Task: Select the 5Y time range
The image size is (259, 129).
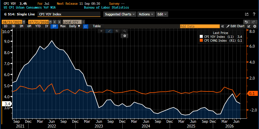Action: pyautogui.click(x=54, y=26)
